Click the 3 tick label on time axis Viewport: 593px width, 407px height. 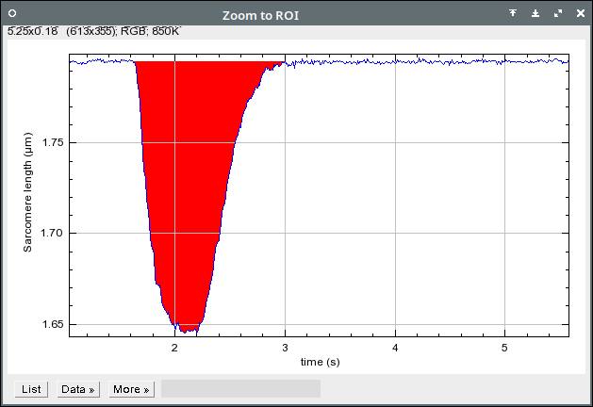tap(285, 348)
